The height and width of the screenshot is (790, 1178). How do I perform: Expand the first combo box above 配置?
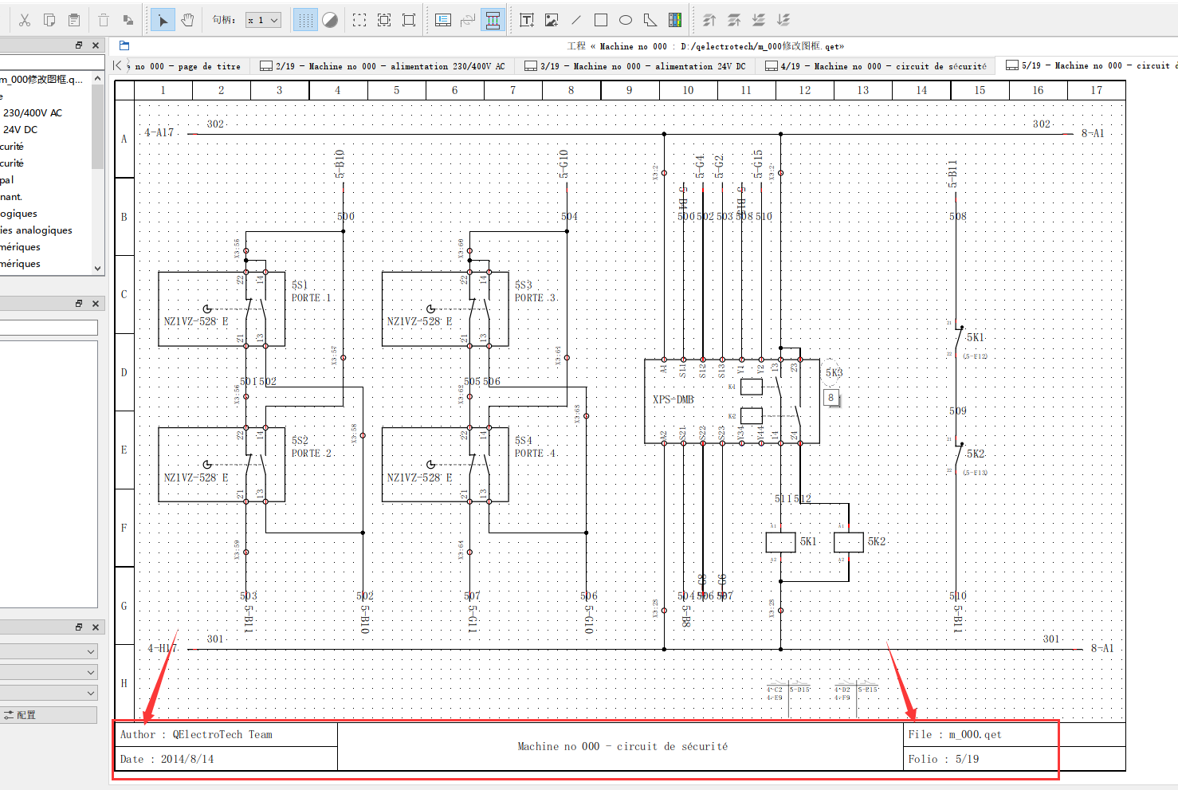[49, 651]
